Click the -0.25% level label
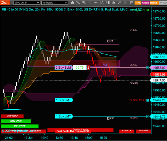Image resolution: width=167 pixels, height=141 pixels. click(134, 118)
